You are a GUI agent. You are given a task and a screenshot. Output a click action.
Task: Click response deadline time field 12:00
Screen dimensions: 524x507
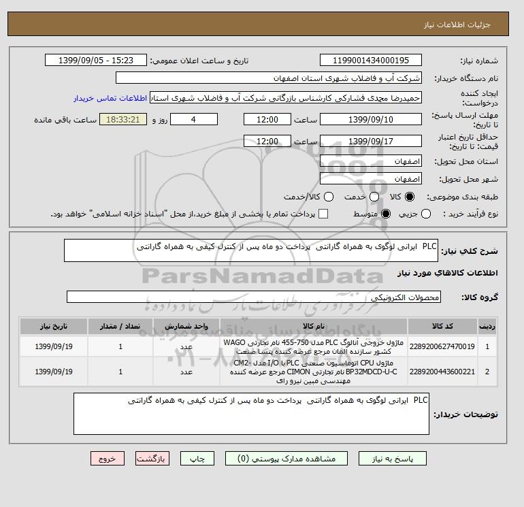[267, 119]
